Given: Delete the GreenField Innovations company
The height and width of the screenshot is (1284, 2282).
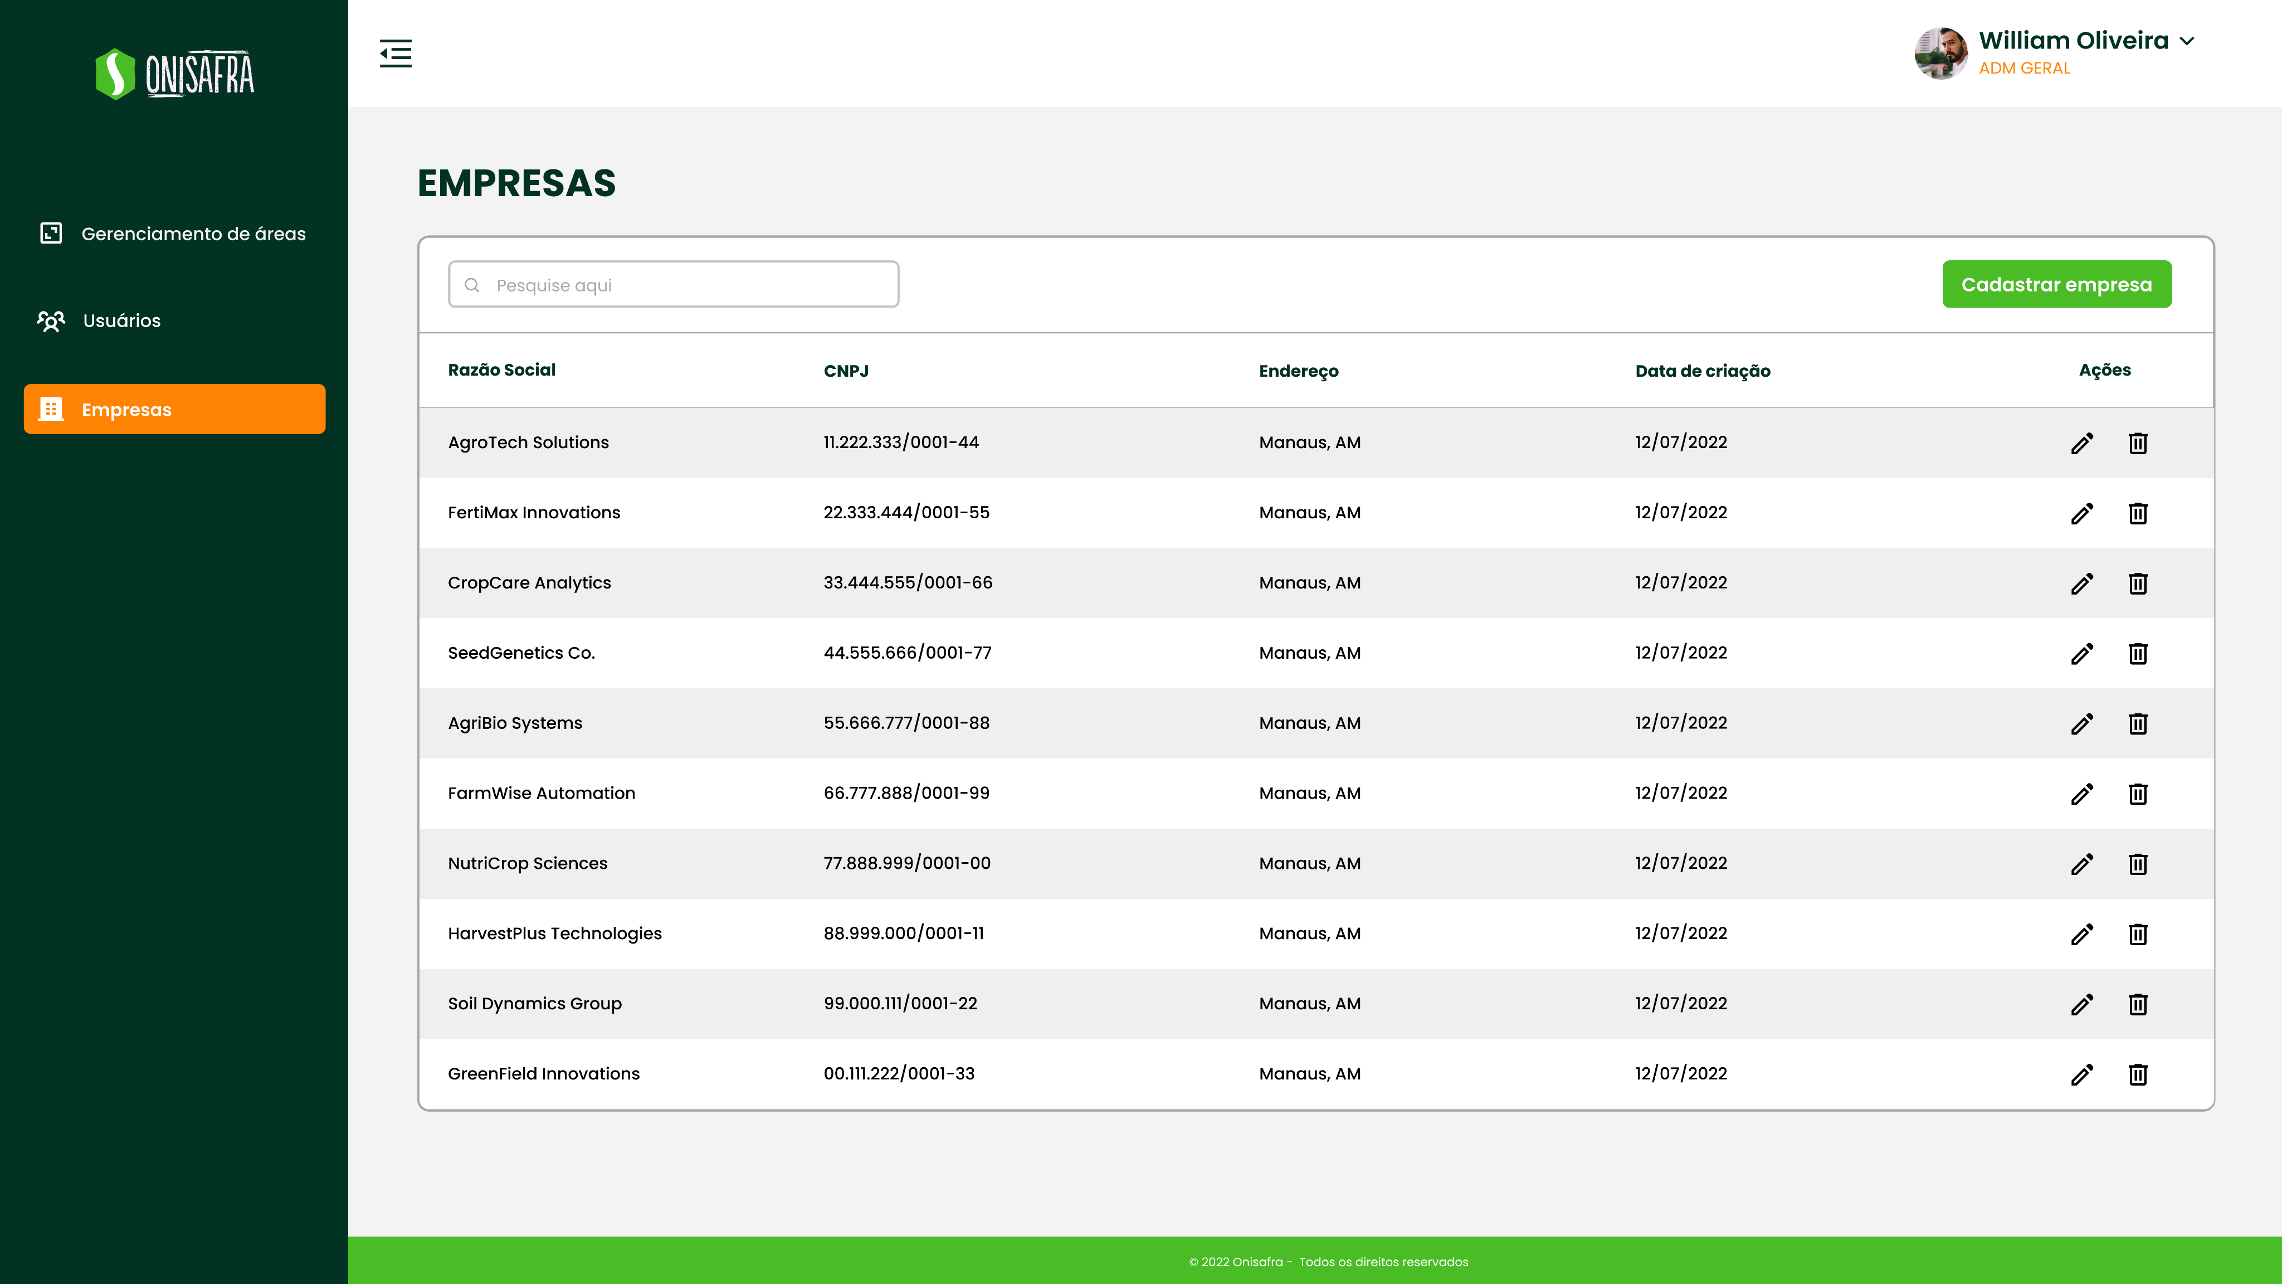Looking at the screenshot, I should [x=2138, y=1074].
